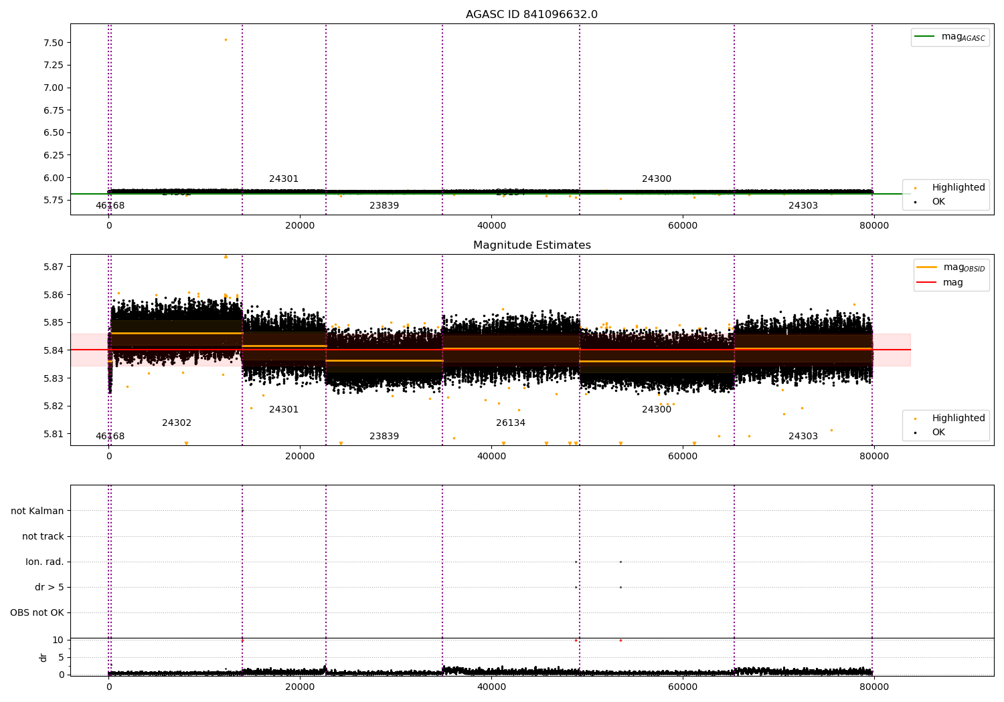The image size is (1004, 702).
Task: Click the 5.75 y-axis tick label
Action: tap(53, 201)
